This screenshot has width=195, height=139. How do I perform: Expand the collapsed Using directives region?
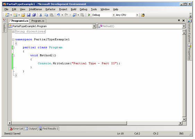coord(13,32)
